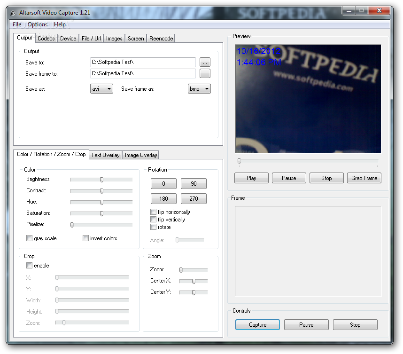Open the Text Overlay tab
Screen dimensions: 403x354
[105, 155]
